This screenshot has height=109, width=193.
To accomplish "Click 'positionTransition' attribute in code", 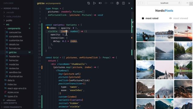I will tap(70, 84).
